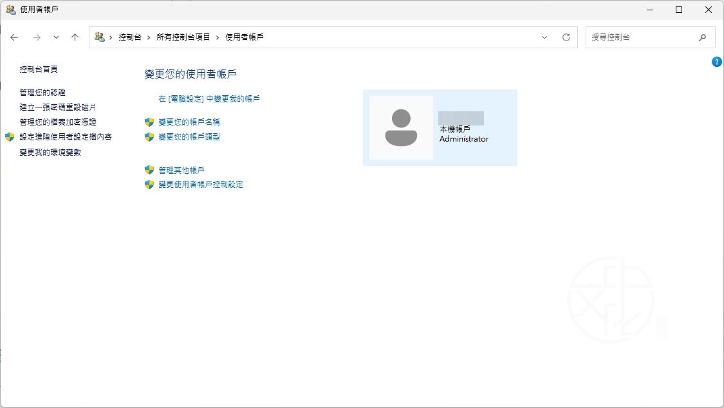Open 變更使用者帳戶控制設定 link
Screen dimensions: 724x408
(x=201, y=184)
